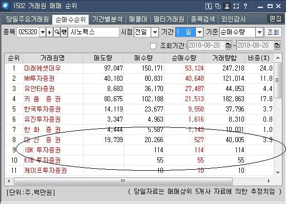Click total volume cell 40,005
286x204 pixels.
[x=235, y=140]
